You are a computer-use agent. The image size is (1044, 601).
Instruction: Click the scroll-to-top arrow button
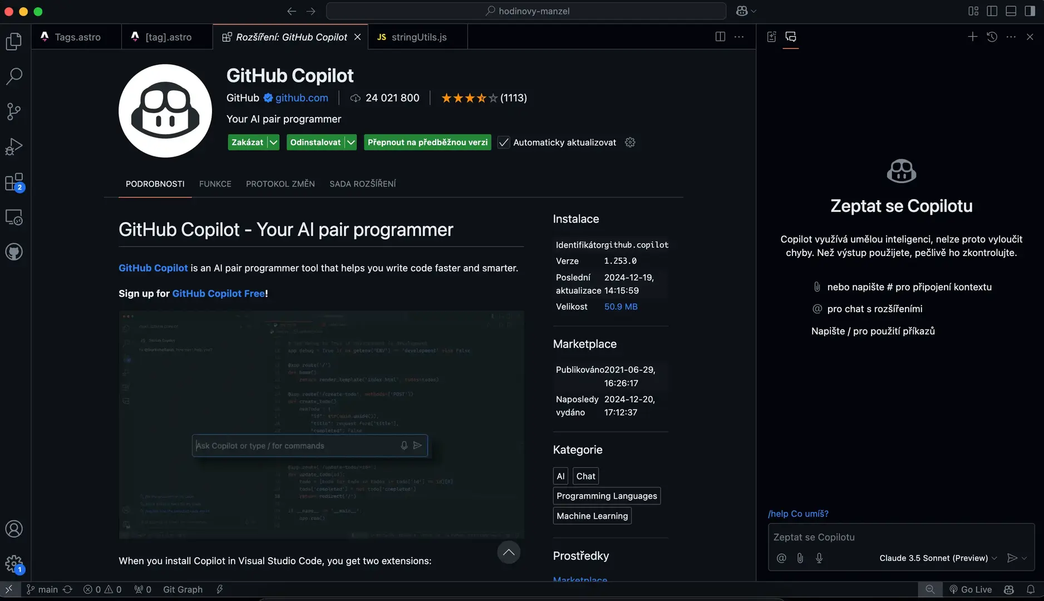(x=509, y=552)
